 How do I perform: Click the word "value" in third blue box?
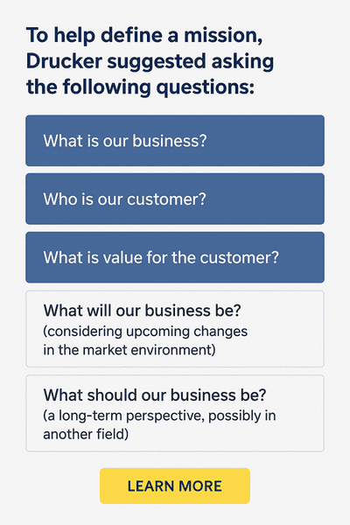[x=122, y=257]
